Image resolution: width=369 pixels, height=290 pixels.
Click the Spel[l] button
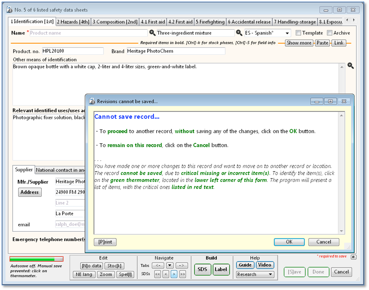[x=125, y=274]
